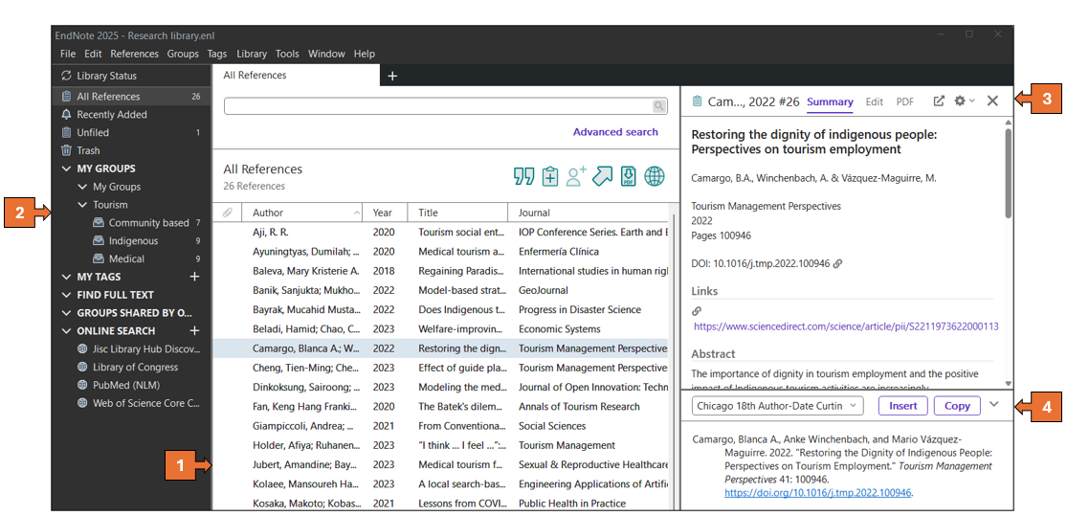
Task: Add a new tag with plus icon
Action: point(195,277)
